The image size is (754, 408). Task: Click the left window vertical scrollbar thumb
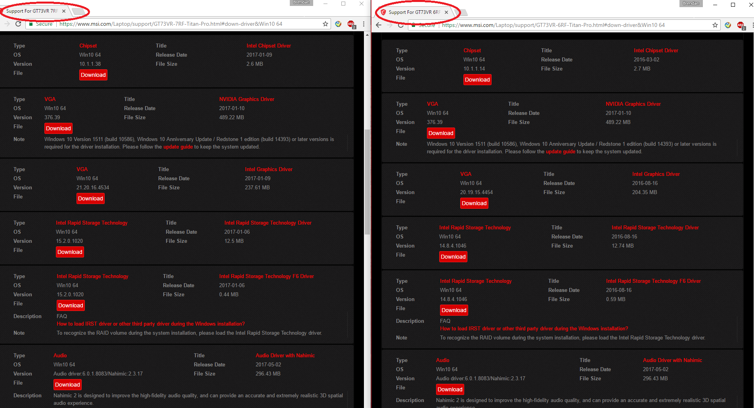[367, 182]
